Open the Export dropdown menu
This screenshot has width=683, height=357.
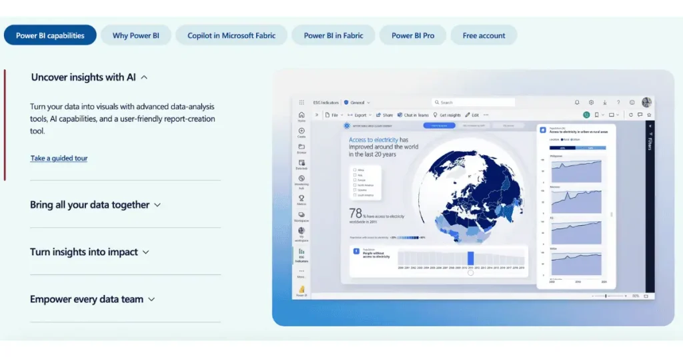(x=360, y=115)
